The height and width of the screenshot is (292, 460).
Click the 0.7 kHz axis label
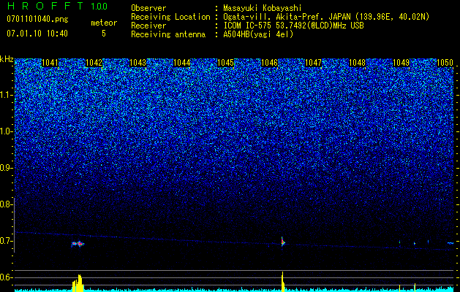pyautogui.click(x=6, y=241)
